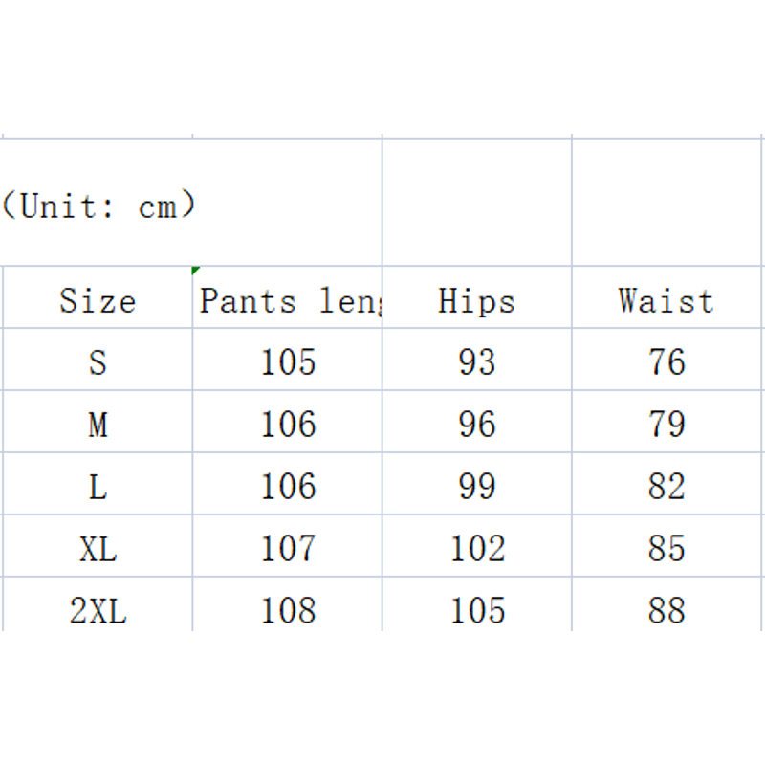This screenshot has height=765, width=765.
Task: Select the "2XL" size cell
Action: [x=98, y=609]
